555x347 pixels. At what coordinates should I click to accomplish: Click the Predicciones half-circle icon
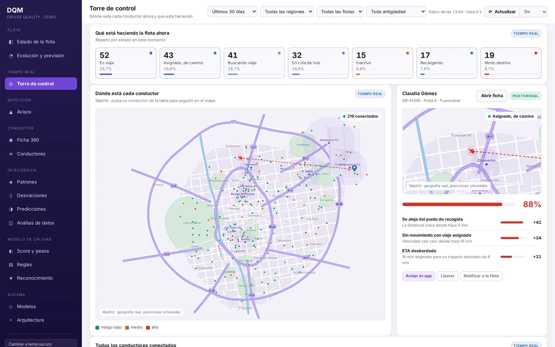(x=11, y=209)
